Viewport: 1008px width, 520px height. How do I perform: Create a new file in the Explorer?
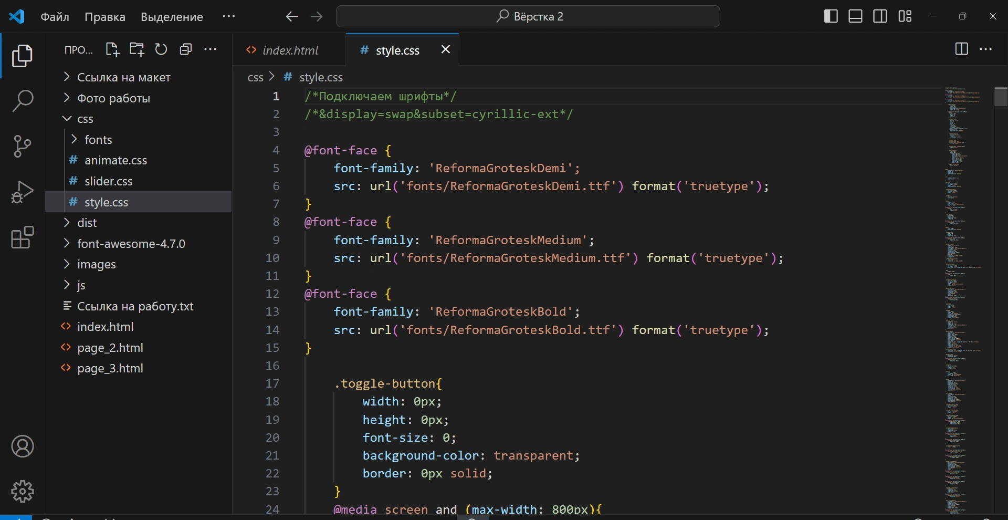tap(112, 49)
